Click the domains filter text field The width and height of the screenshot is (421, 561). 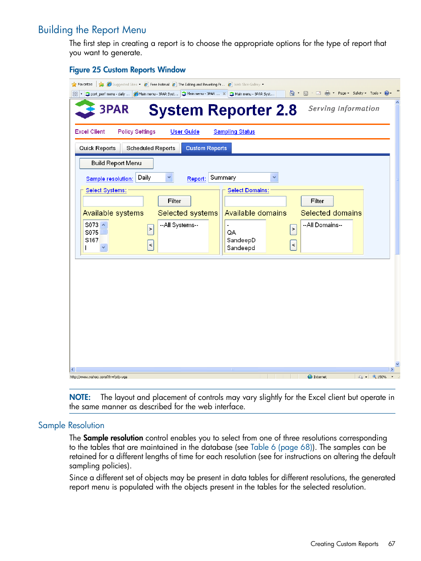point(256,201)
